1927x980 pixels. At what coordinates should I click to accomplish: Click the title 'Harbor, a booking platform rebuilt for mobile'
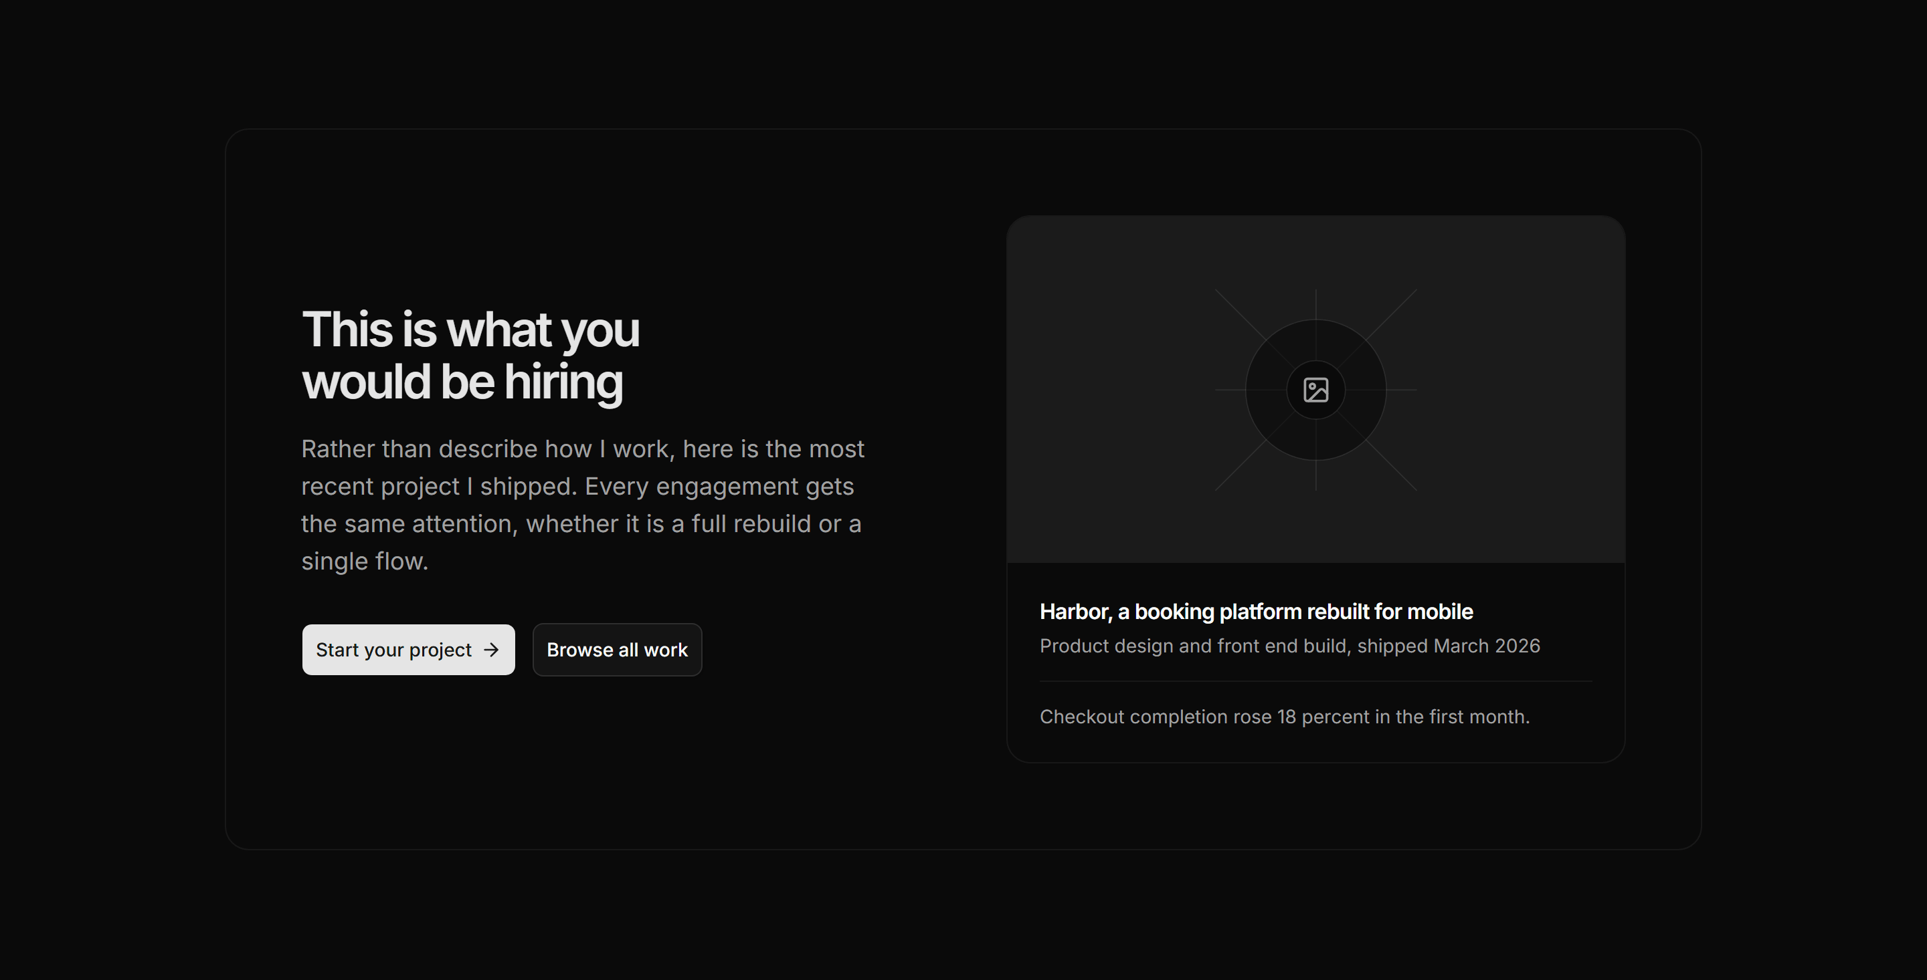coord(1256,612)
